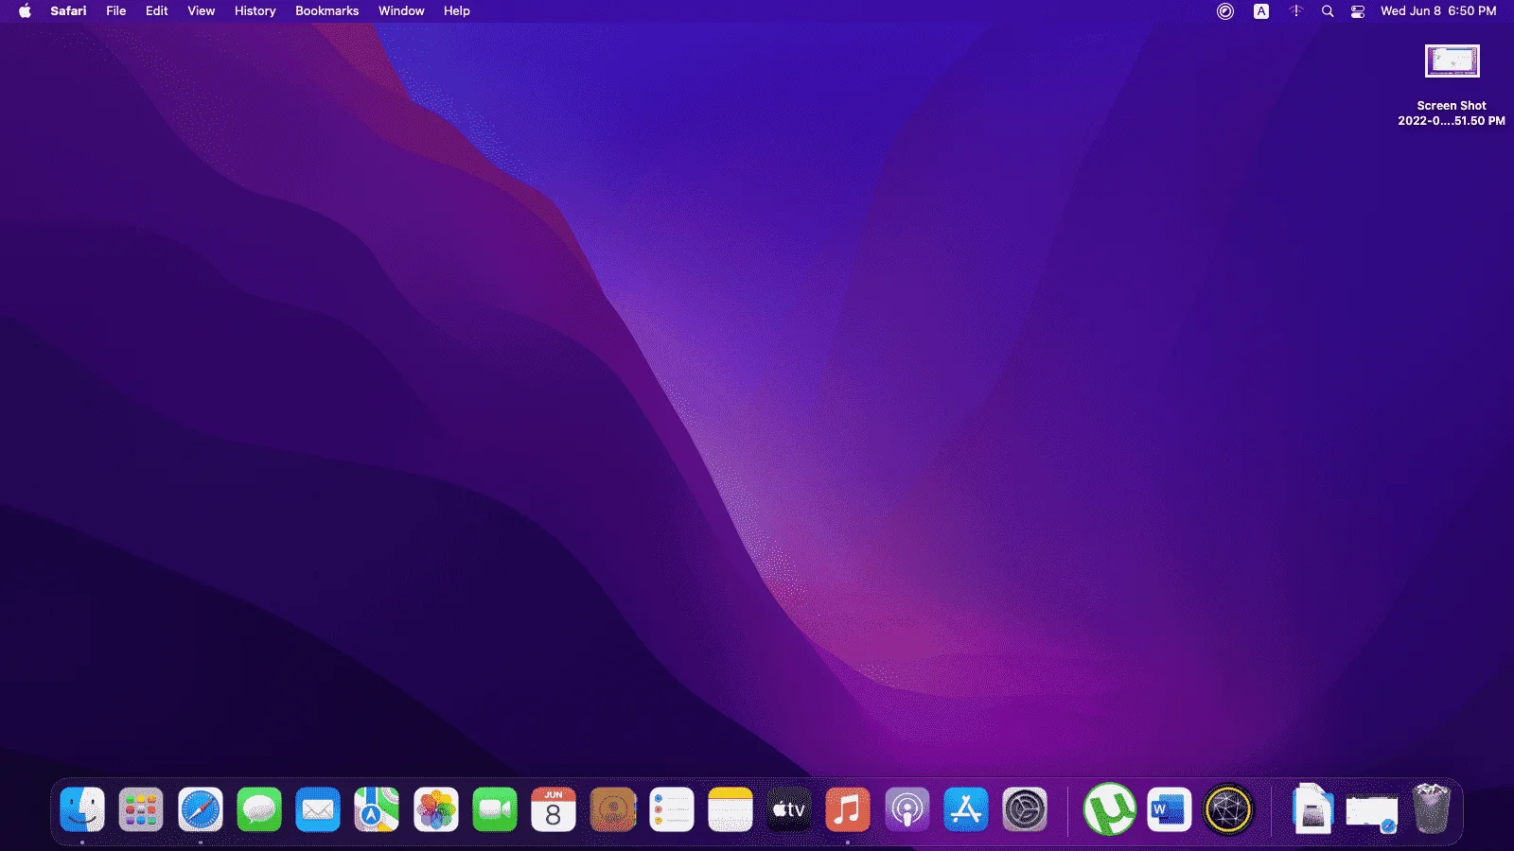Open the Bookmarks menu
1514x851 pixels.
click(x=327, y=11)
